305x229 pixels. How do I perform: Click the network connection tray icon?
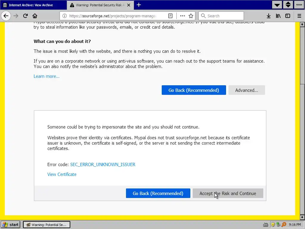pos(278,225)
